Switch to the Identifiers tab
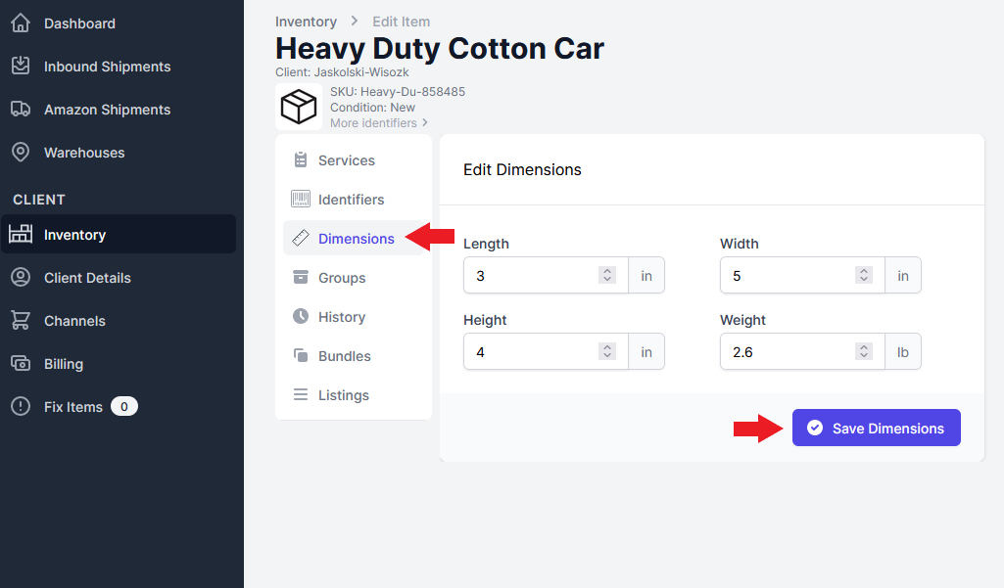This screenshot has height=588, width=1004. click(354, 199)
